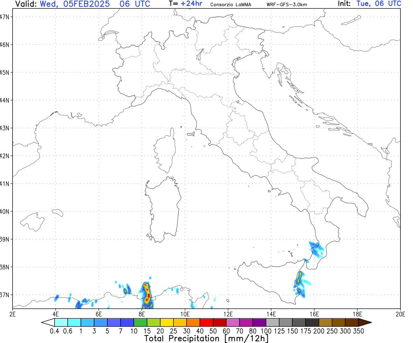413x343 pixels.
Task: Click the '0.6' colorbar value
Action: click(x=68, y=331)
